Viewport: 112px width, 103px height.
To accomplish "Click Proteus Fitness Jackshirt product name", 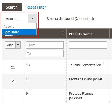I will (x=81, y=96).
